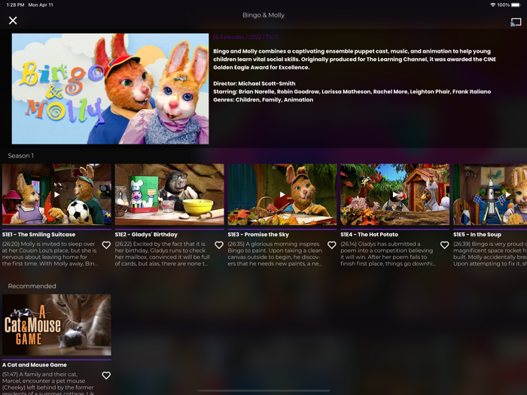Tap the screen cast icon

[x=516, y=22]
